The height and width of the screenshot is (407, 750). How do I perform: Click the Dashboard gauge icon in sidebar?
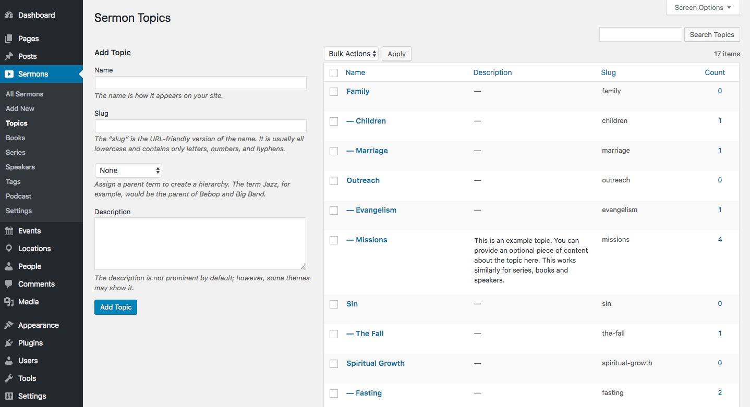[x=9, y=15]
